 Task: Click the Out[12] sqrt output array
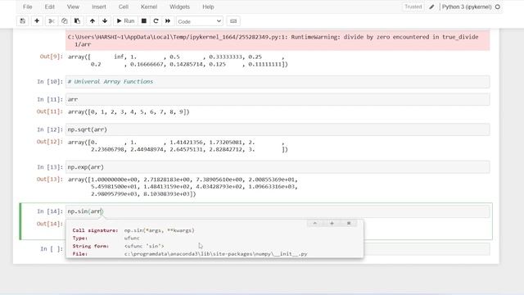click(x=178, y=146)
